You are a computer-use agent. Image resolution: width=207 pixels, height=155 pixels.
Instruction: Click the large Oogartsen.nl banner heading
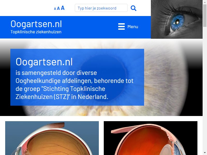point(44,62)
